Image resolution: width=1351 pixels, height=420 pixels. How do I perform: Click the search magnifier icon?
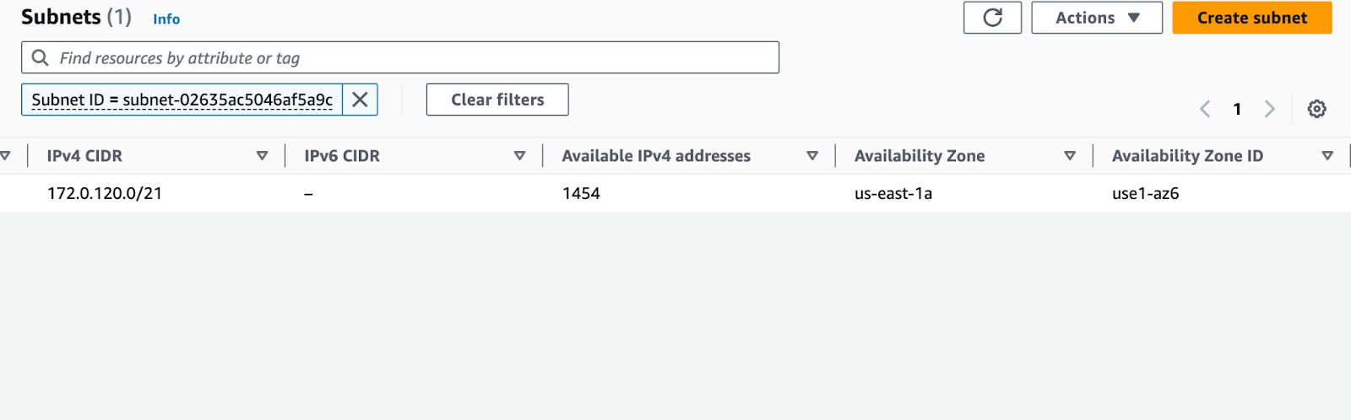click(x=40, y=57)
